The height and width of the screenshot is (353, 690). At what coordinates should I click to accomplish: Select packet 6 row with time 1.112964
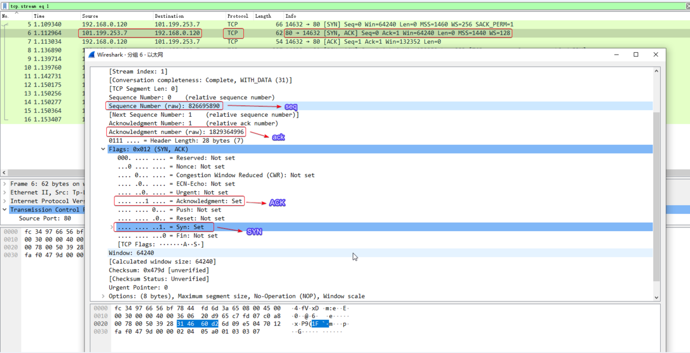(345, 33)
